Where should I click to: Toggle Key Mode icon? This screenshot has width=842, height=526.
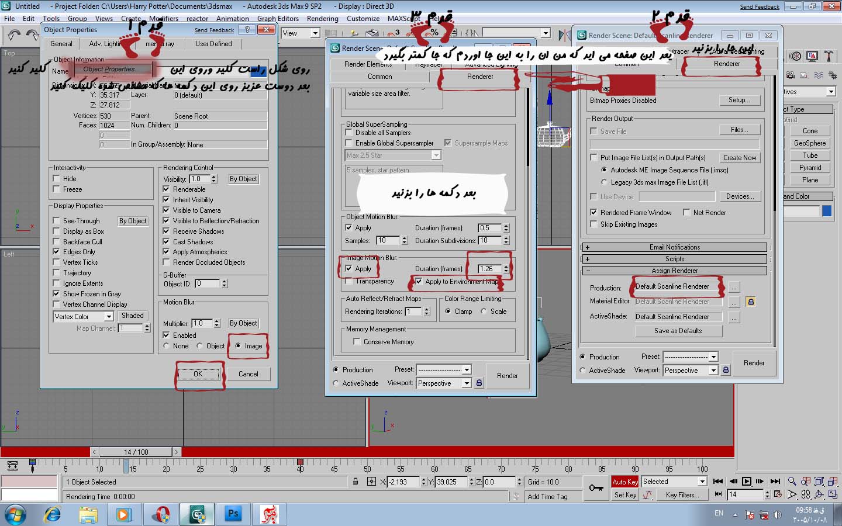719,494
